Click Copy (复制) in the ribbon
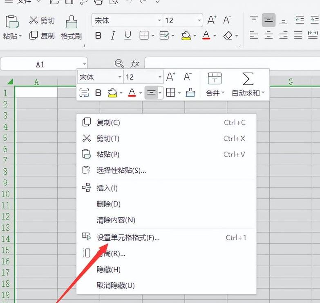The width and height of the screenshot is (320, 303). click(42, 36)
